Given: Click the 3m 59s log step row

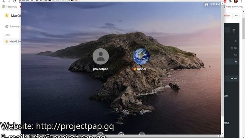Looking at the screenshot, I should (232, 79).
